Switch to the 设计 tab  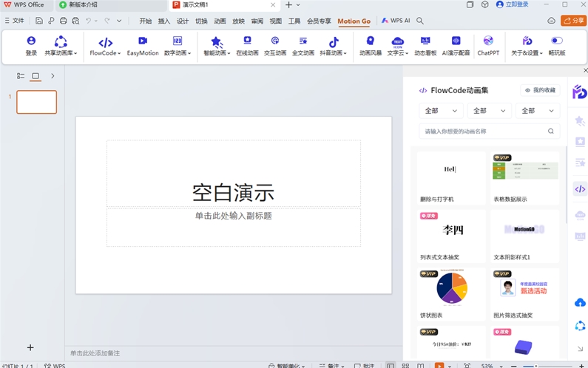[183, 21]
